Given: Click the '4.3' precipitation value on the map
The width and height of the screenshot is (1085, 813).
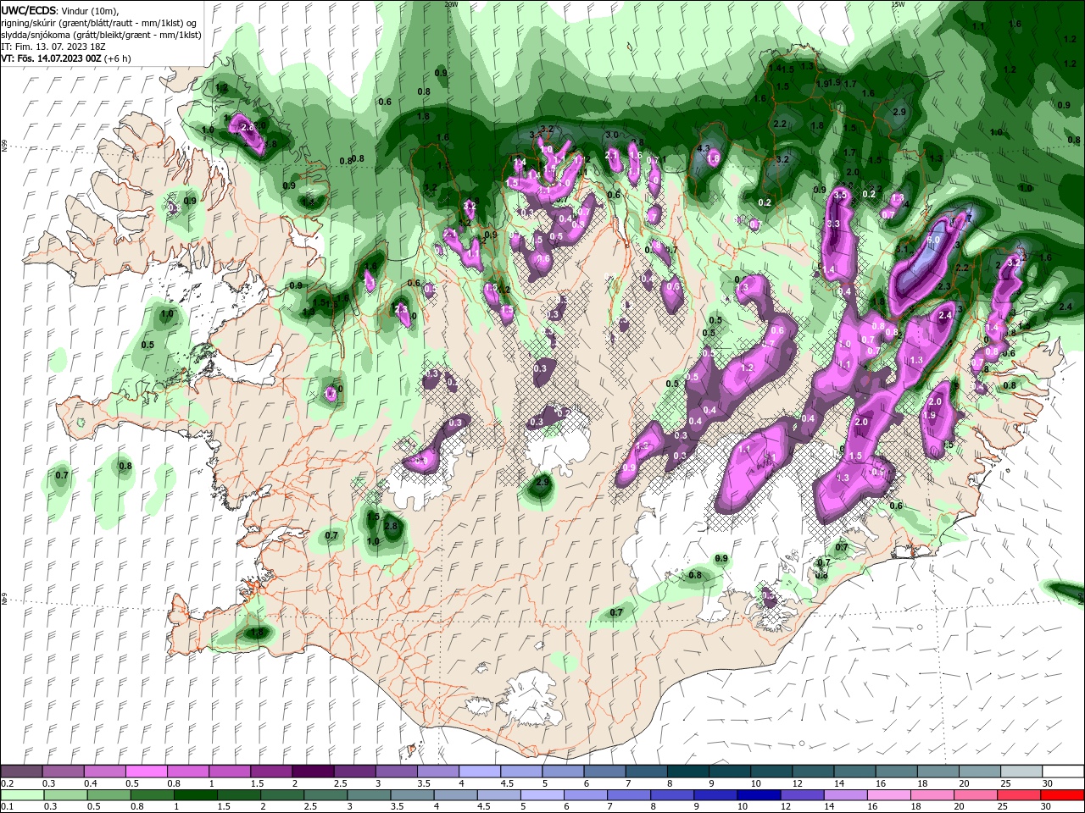Looking at the screenshot, I should click(703, 148).
